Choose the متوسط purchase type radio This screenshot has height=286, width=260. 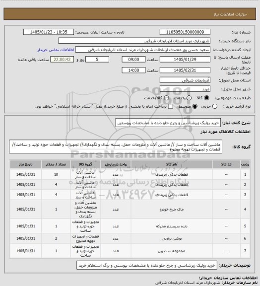[x=195, y=106]
